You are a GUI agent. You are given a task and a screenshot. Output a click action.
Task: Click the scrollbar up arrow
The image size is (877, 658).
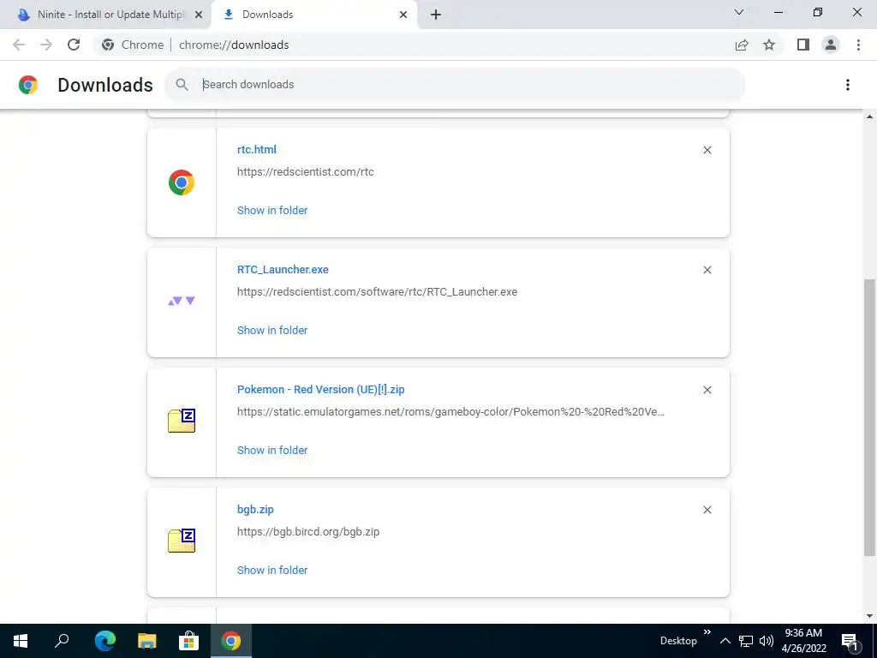pyautogui.click(x=869, y=117)
